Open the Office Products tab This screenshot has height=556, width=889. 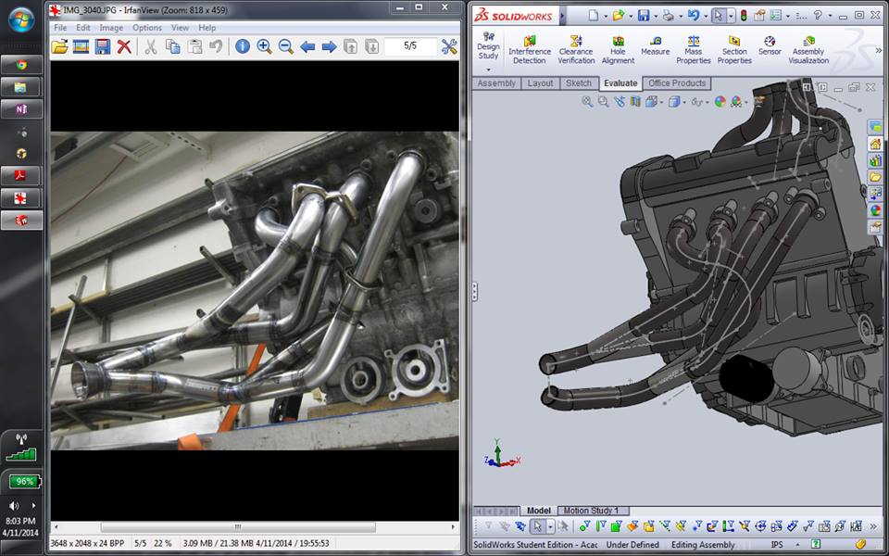pos(677,83)
